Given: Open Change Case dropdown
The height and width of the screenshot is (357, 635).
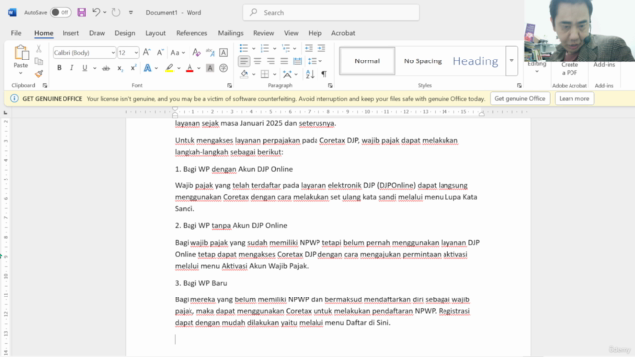Looking at the screenshot, I should 177,53.
